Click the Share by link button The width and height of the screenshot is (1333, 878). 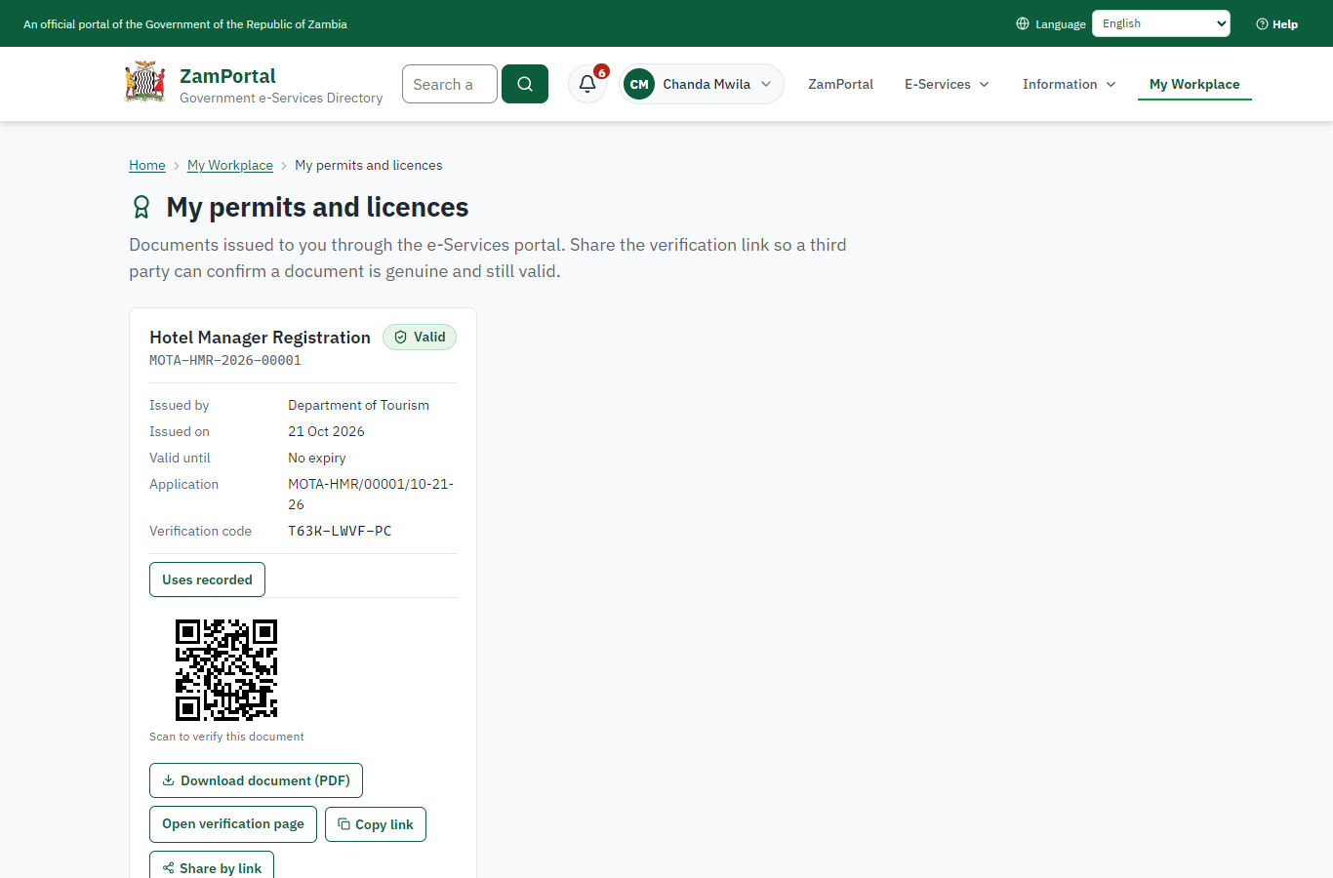tap(212, 868)
